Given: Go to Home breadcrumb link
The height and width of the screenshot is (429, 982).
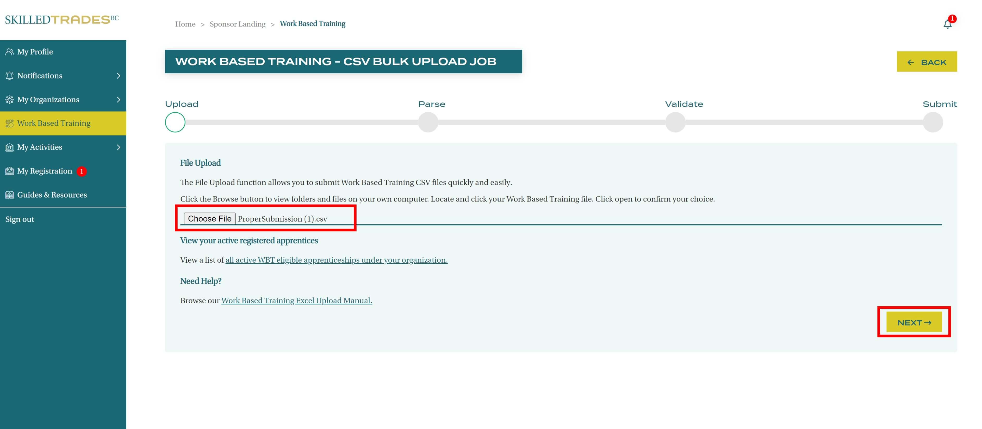Looking at the screenshot, I should tap(185, 24).
